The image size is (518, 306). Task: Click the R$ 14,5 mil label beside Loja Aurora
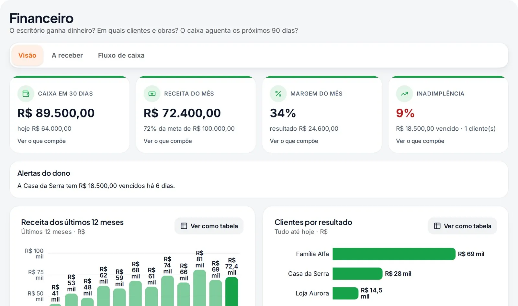[x=372, y=293]
